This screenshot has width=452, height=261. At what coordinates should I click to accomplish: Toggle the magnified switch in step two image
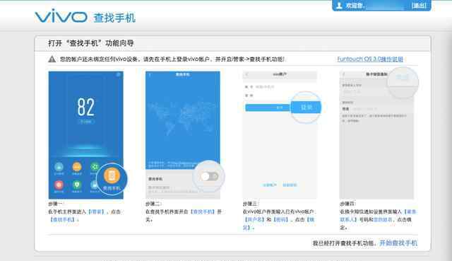(210, 176)
